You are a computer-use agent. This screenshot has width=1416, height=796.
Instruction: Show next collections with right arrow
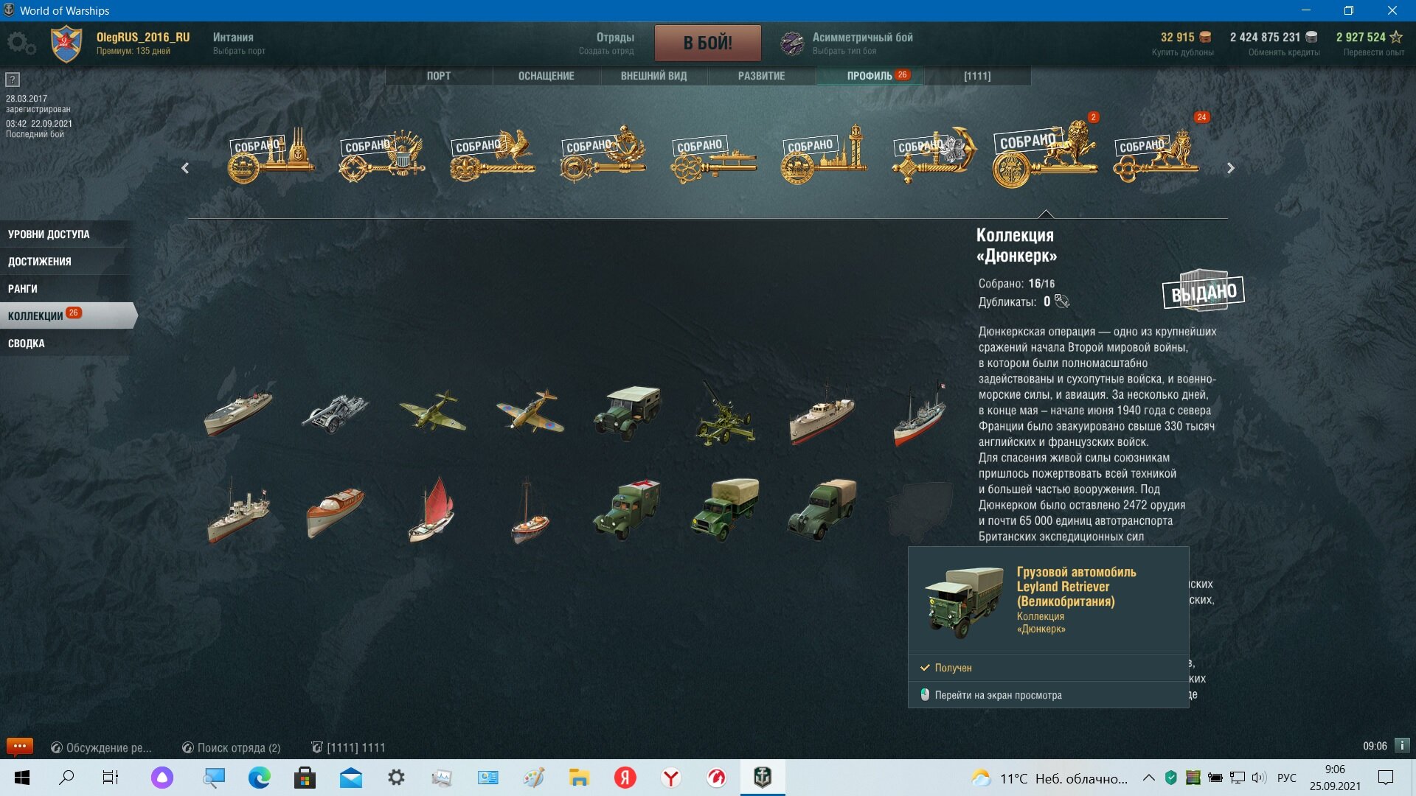[1230, 168]
